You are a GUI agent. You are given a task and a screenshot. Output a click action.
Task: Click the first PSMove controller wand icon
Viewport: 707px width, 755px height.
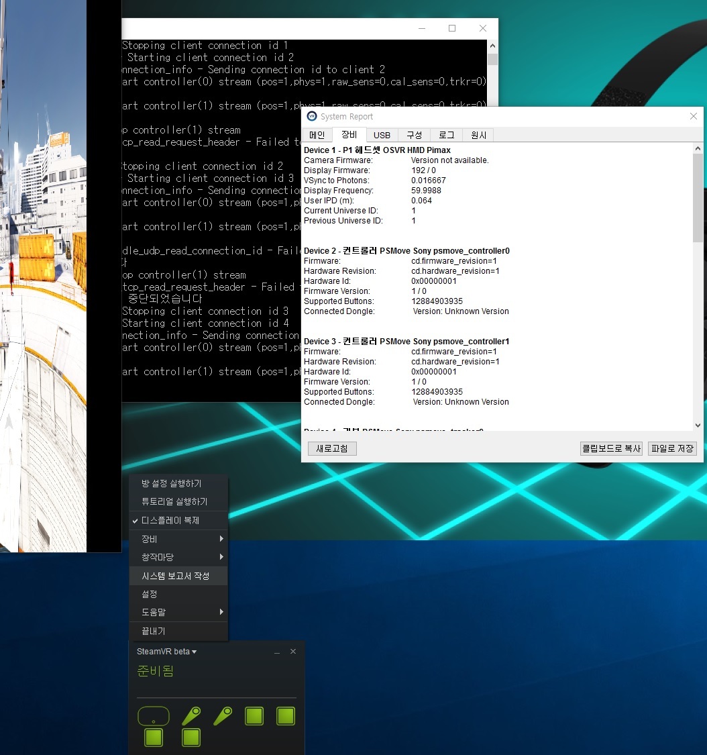[x=191, y=716]
